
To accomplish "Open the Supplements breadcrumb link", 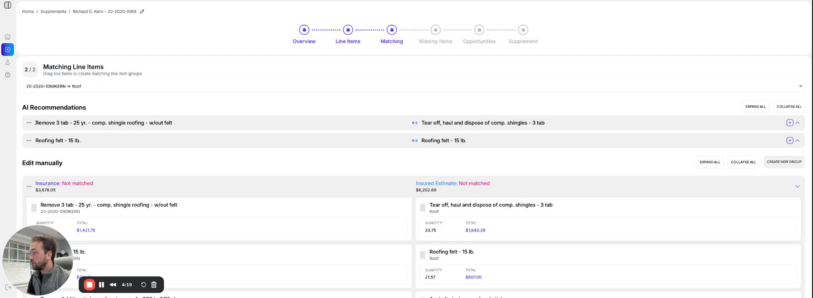I will [53, 11].
